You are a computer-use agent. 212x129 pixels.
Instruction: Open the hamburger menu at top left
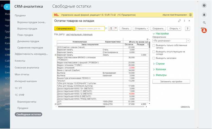pyautogui.click(x=2, y=6)
